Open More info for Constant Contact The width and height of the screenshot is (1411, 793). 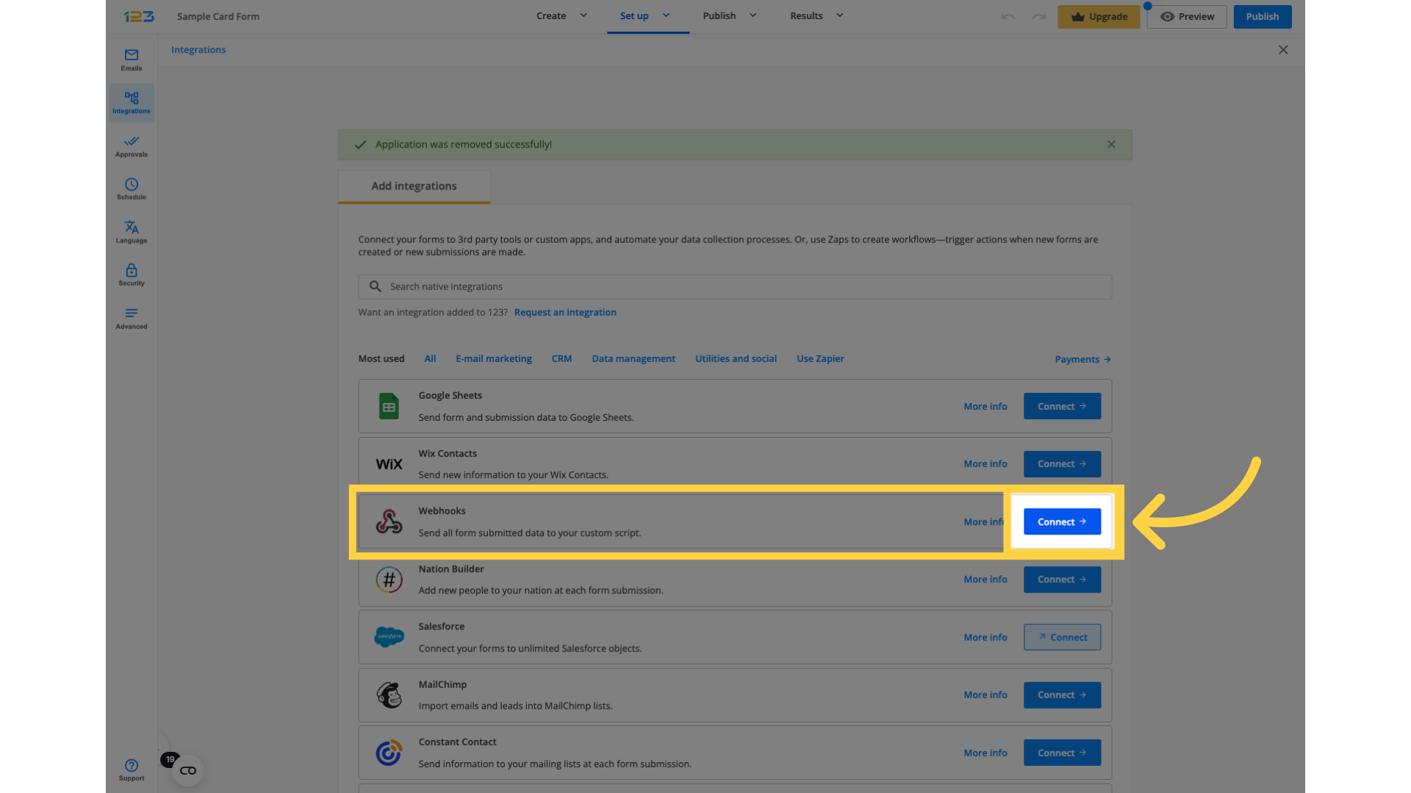coord(985,753)
